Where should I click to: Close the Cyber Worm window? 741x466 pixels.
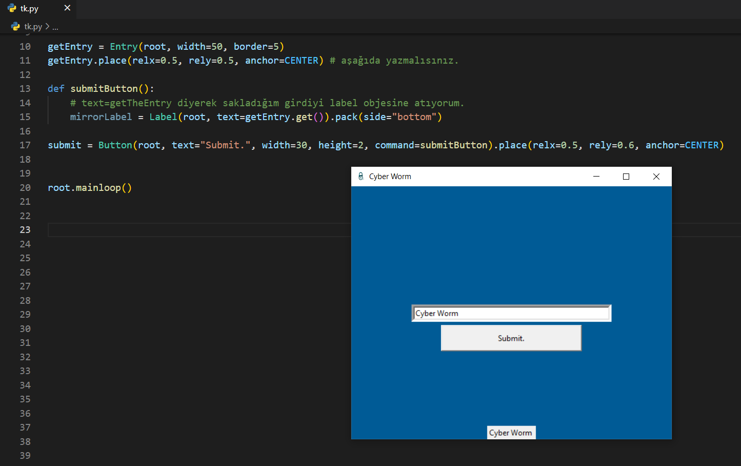(656, 177)
